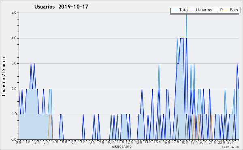
Task: Select the IP legend entry
Action: (x=218, y=10)
